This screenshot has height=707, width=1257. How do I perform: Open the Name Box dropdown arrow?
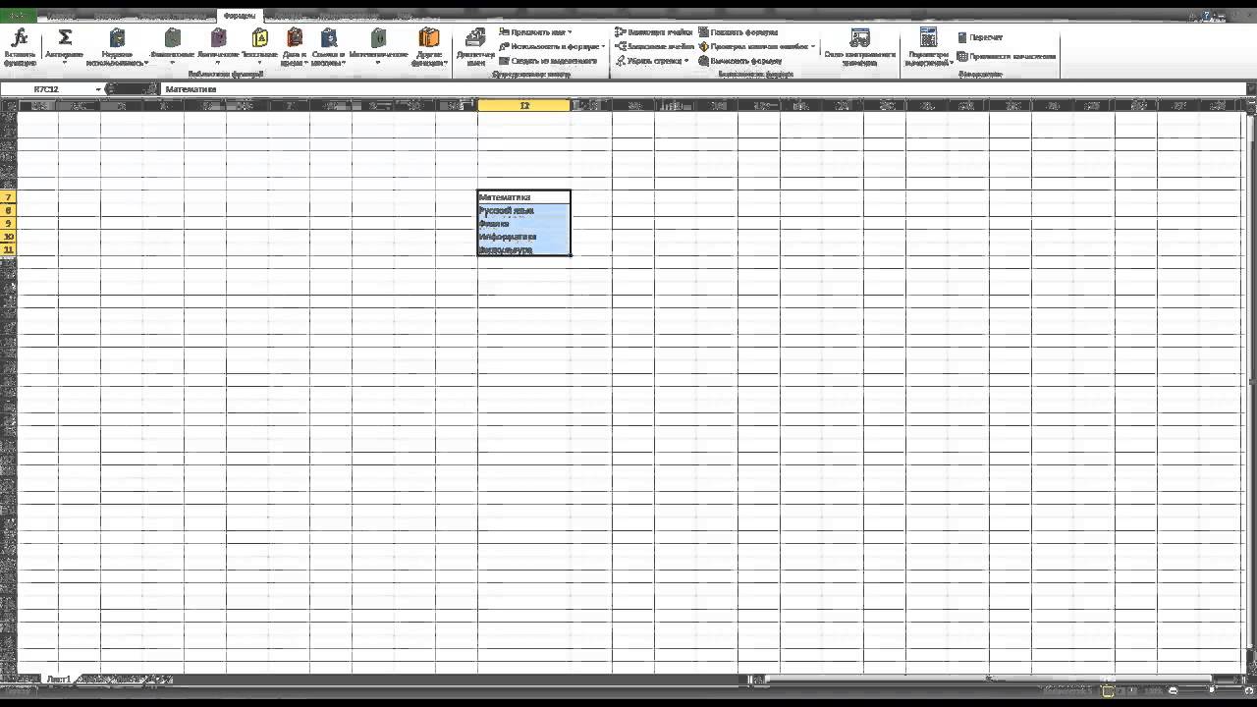pos(98,89)
